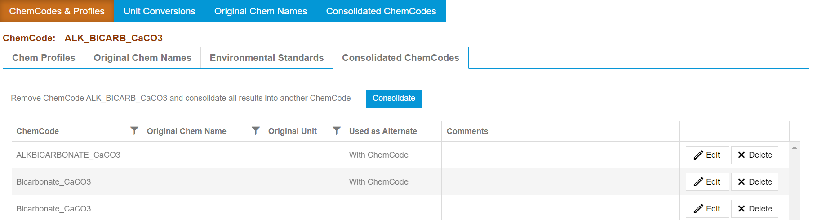Sort by Used as Alternate column header

[383, 131]
